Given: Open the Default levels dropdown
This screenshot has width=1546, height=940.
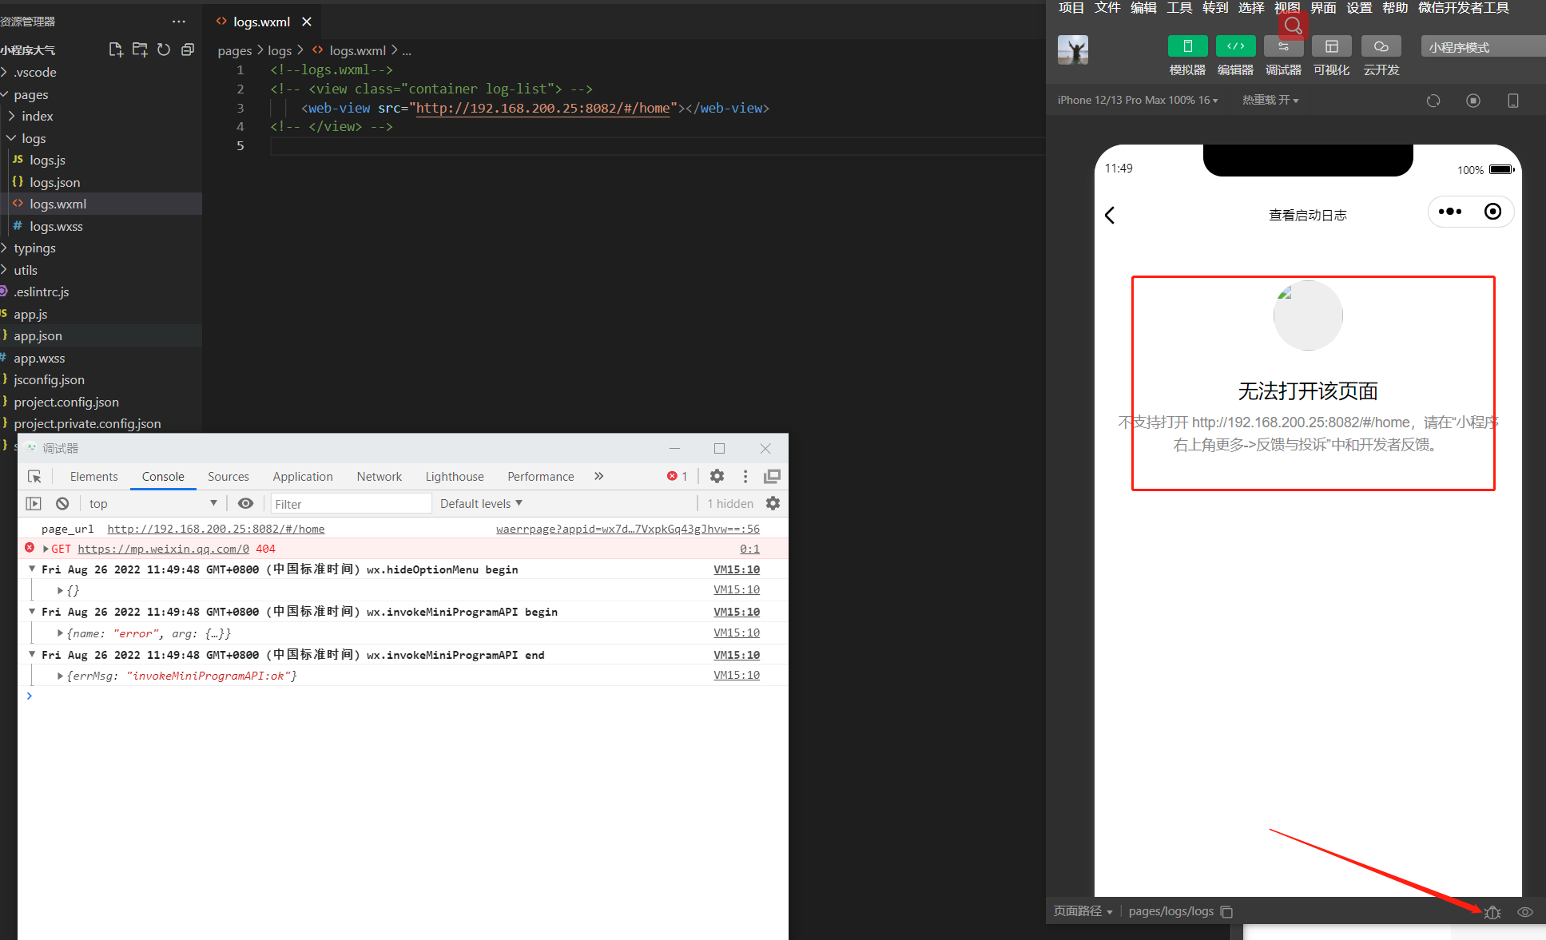Looking at the screenshot, I should pyautogui.click(x=481, y=503).
